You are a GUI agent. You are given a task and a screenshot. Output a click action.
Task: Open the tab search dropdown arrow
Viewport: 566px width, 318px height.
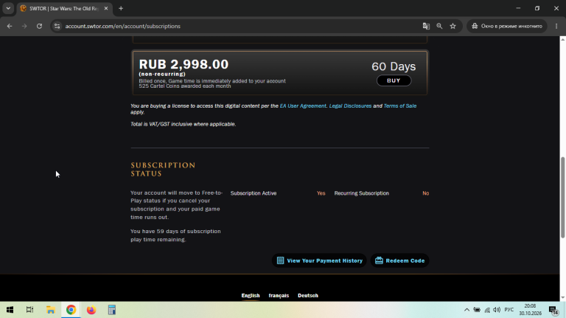tap(8, 8)
